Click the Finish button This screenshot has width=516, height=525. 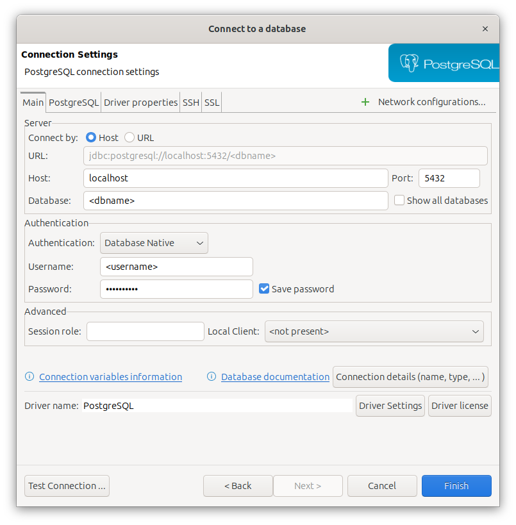point(456,485)
